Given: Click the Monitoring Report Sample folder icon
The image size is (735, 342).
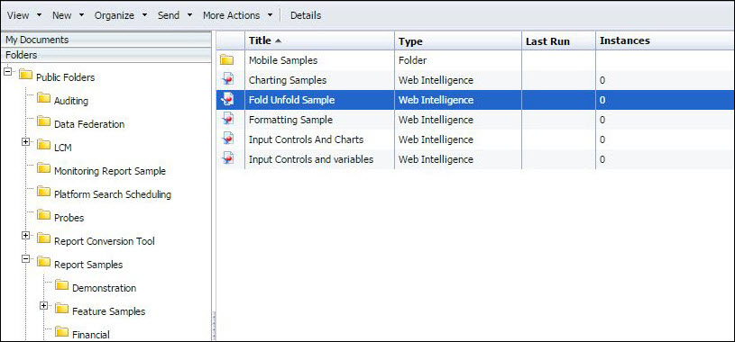Looking at the screenshot, I should coord(43,168).
